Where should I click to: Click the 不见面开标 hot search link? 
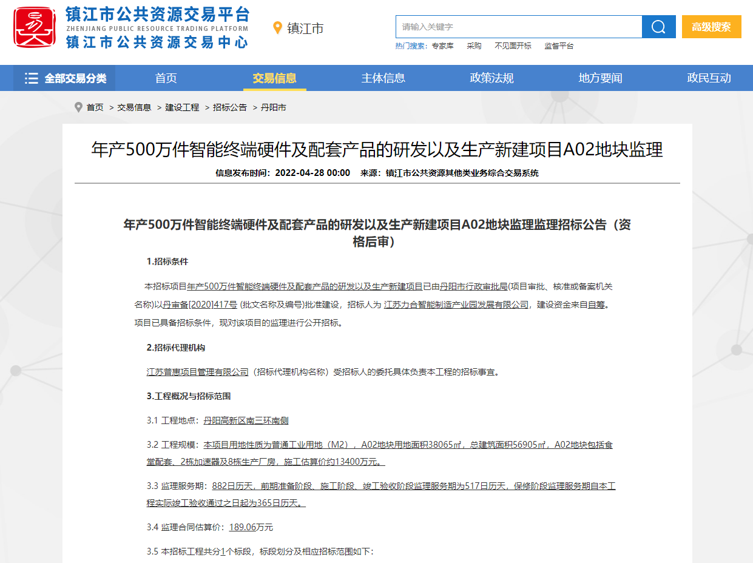[513, 46]
